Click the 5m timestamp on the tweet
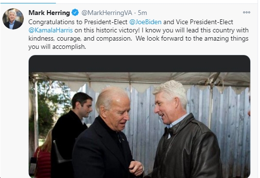 142,13
